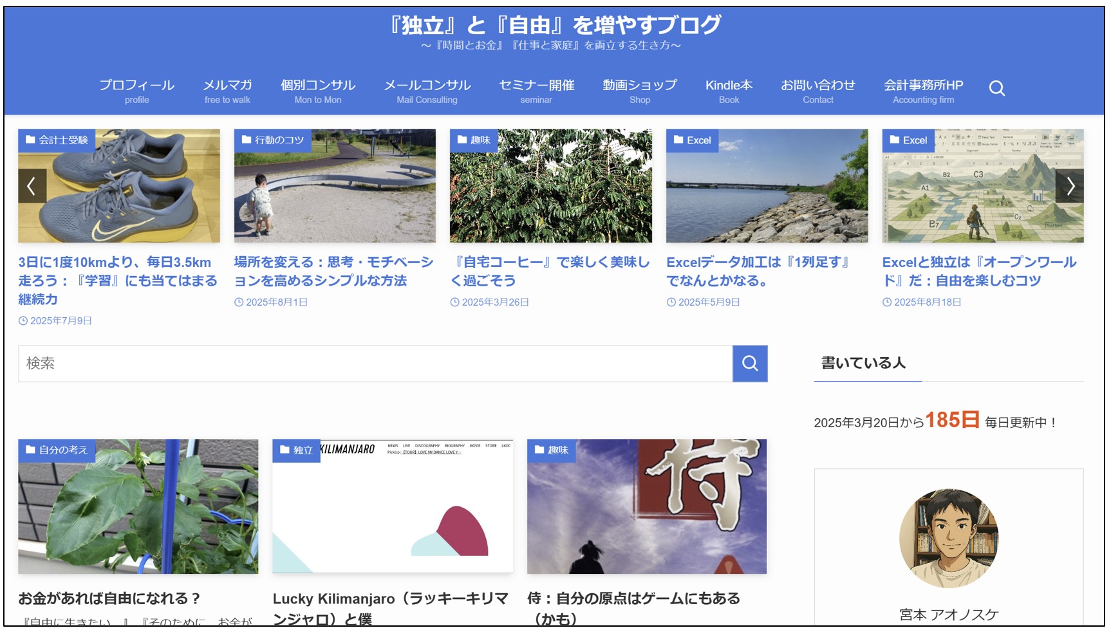Open the article お金があれば自由になれる？
1111x628 pixels.
coord(110,598)
